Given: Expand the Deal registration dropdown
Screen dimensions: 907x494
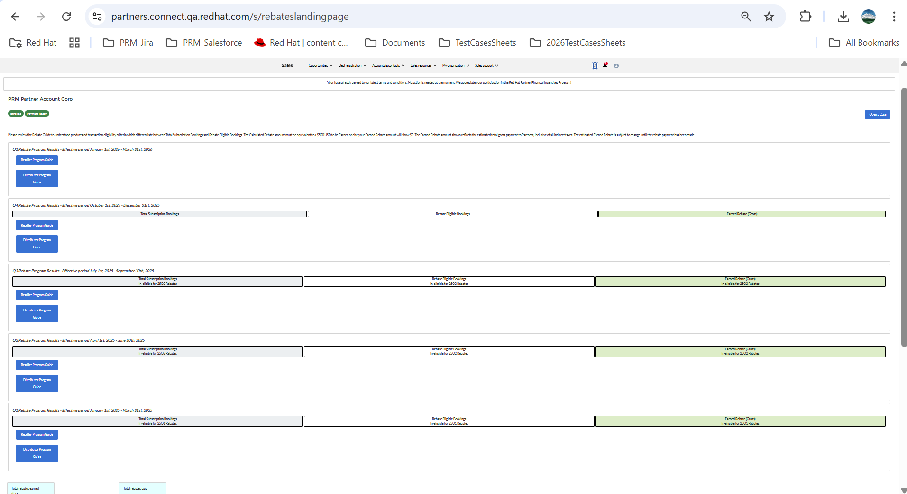Looking at the screenshot, I should click(x=352, y=66).
